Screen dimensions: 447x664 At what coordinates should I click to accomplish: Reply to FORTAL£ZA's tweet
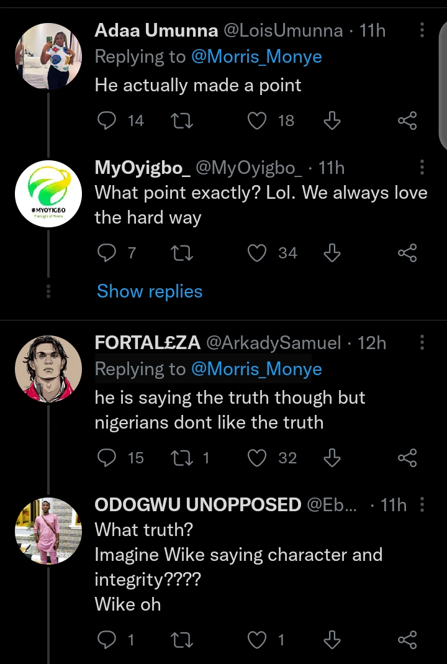point(107,458)
